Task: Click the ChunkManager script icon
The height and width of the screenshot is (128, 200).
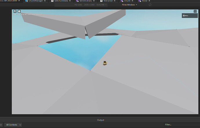Action: [x=27, y=1]
